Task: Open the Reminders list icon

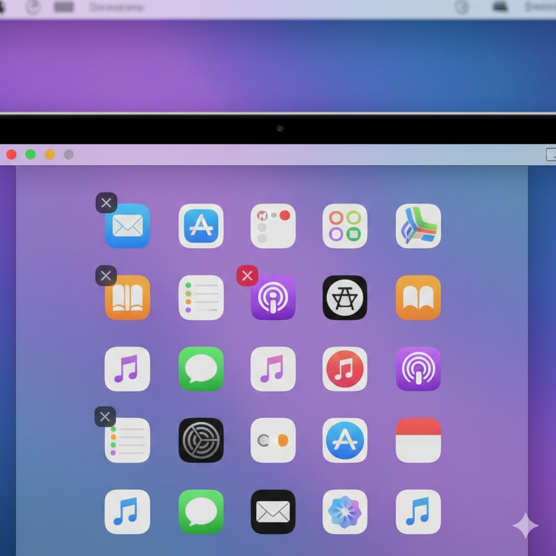Action: point(201,298)
